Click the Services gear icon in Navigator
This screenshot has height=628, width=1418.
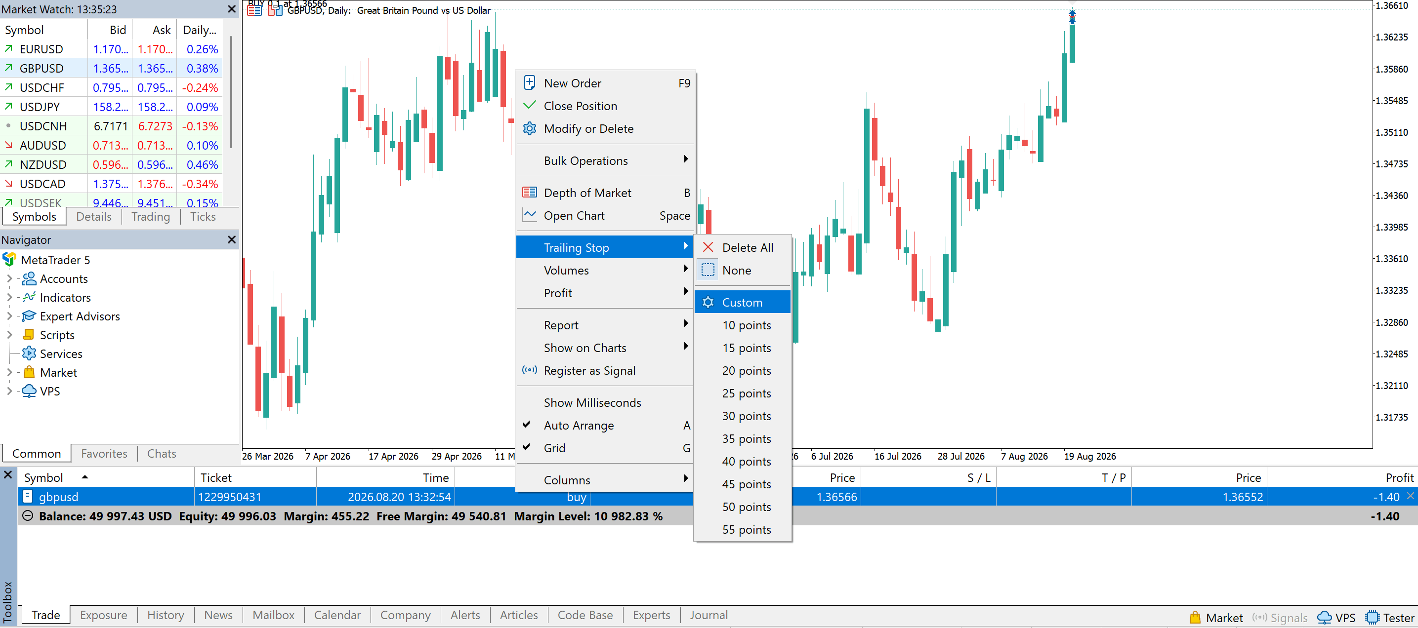coord(29,353)
